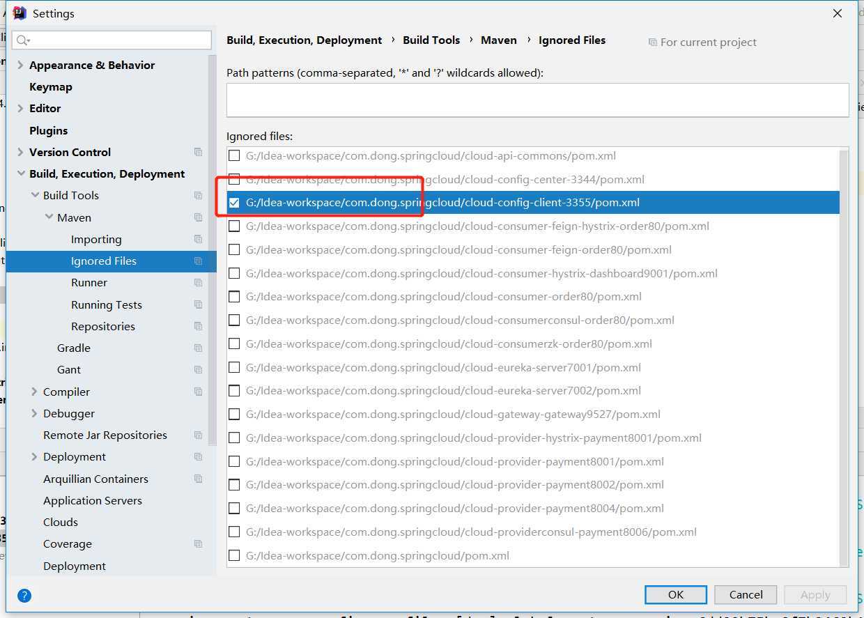Expand the Deployment node arrow
This screenshot has height=618, width=864.
click(x=34, y=456)
